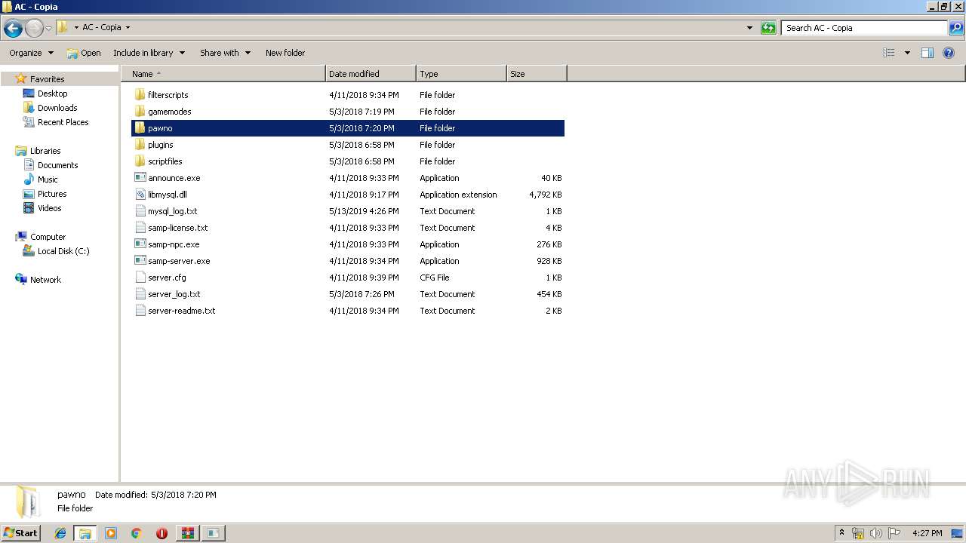Select Pictures library
966x543 pixels.
52,194
